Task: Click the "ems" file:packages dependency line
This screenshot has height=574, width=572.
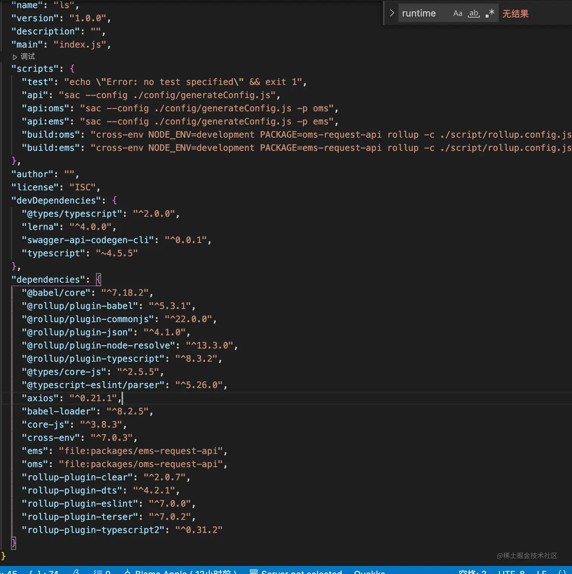Action: tap(124, 451)
